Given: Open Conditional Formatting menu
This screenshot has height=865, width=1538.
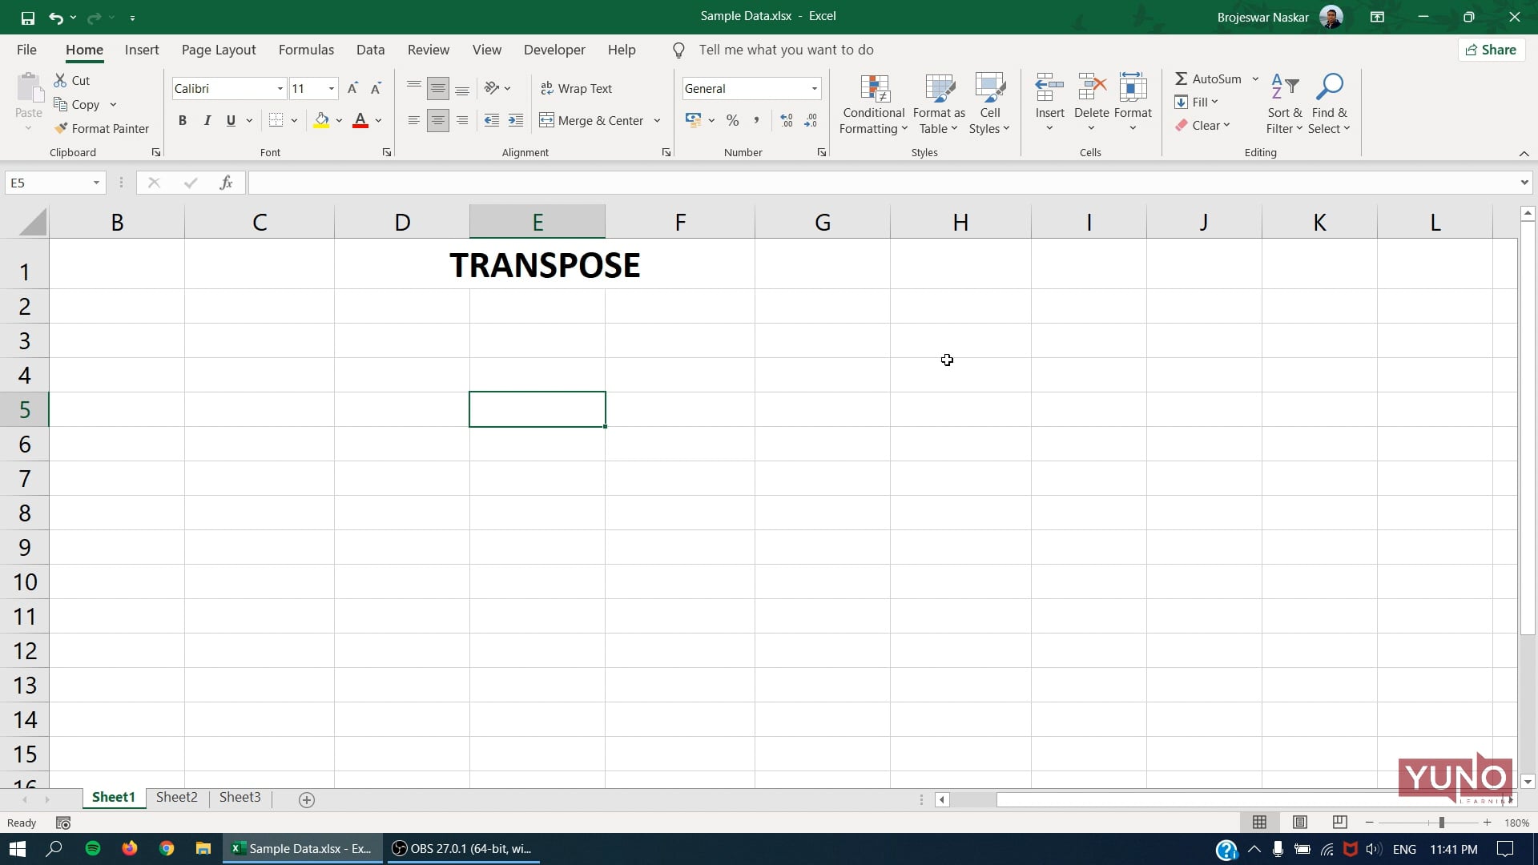Looking at the screenshot, I should pyautogui.click(x=873, y=104).
